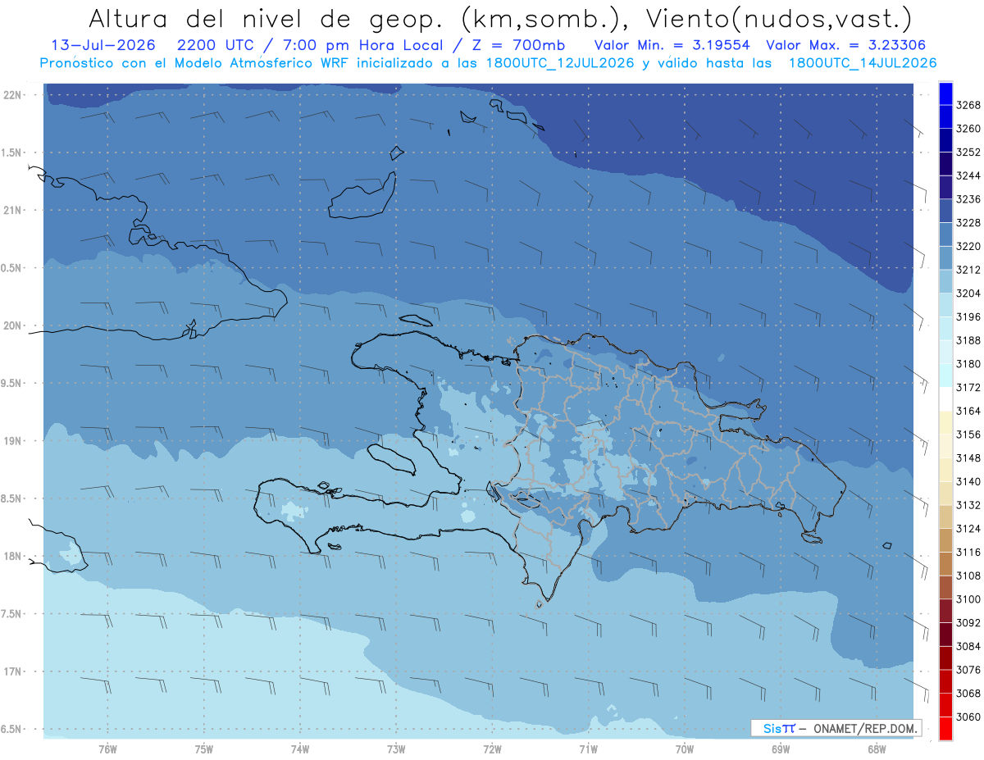Click the top bright blue legend swatch above 3268

tap(945, 93)
